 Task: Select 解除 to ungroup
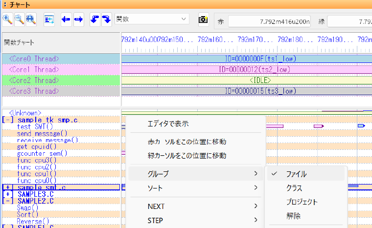[x=306, y=216]
